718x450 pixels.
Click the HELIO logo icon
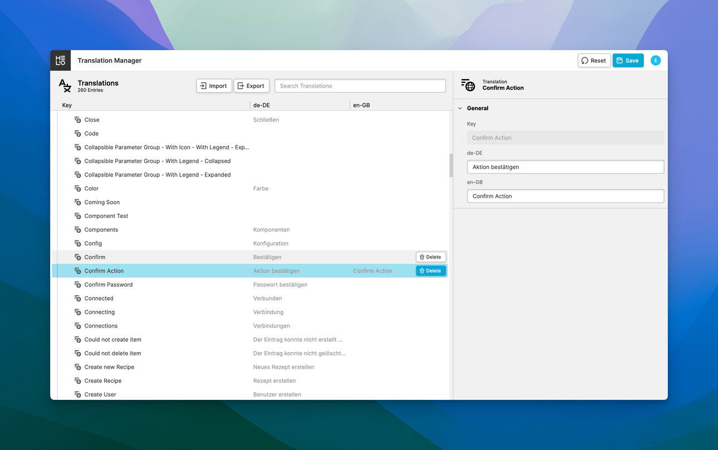tap(61, 61)
